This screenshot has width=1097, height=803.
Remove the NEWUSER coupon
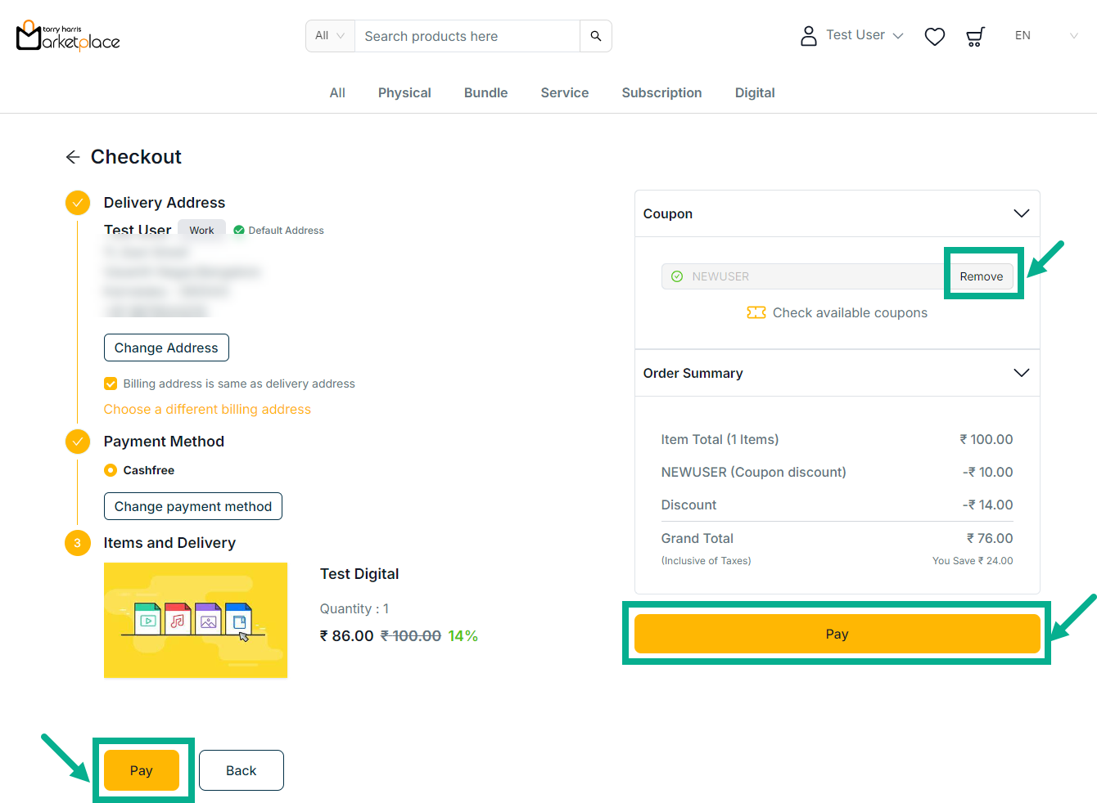click(981, 276)
